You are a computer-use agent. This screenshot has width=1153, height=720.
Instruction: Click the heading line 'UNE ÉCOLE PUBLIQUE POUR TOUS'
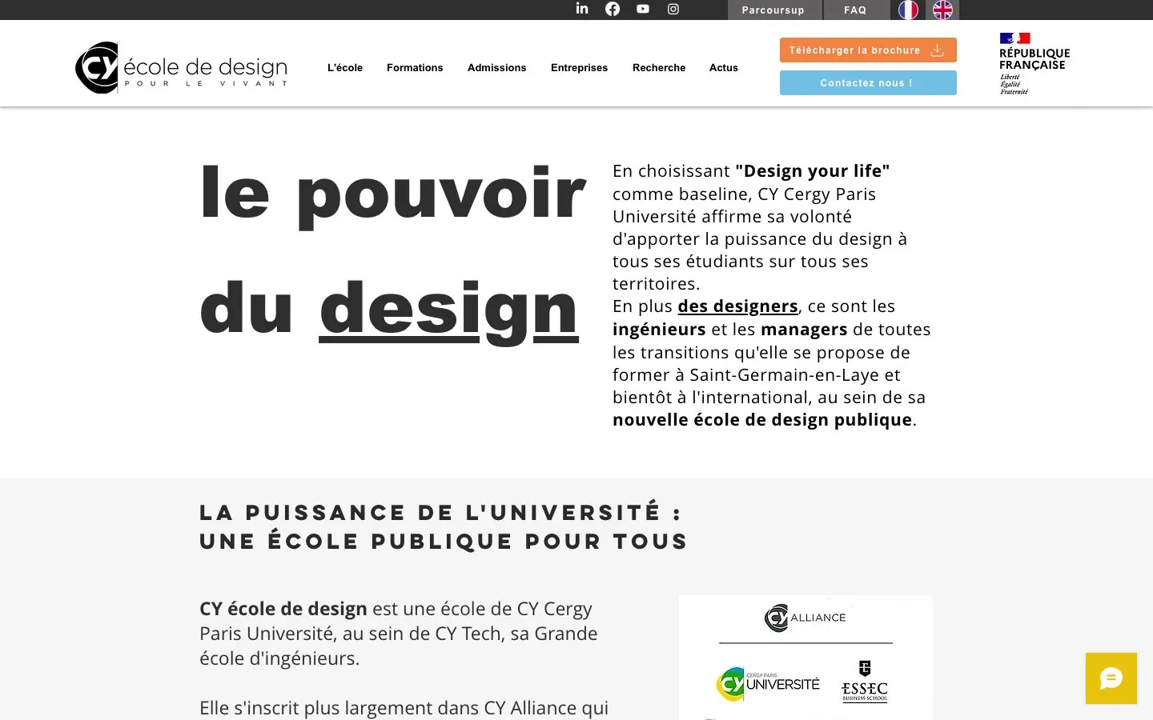pyautogui.click(x=444, y=542)
